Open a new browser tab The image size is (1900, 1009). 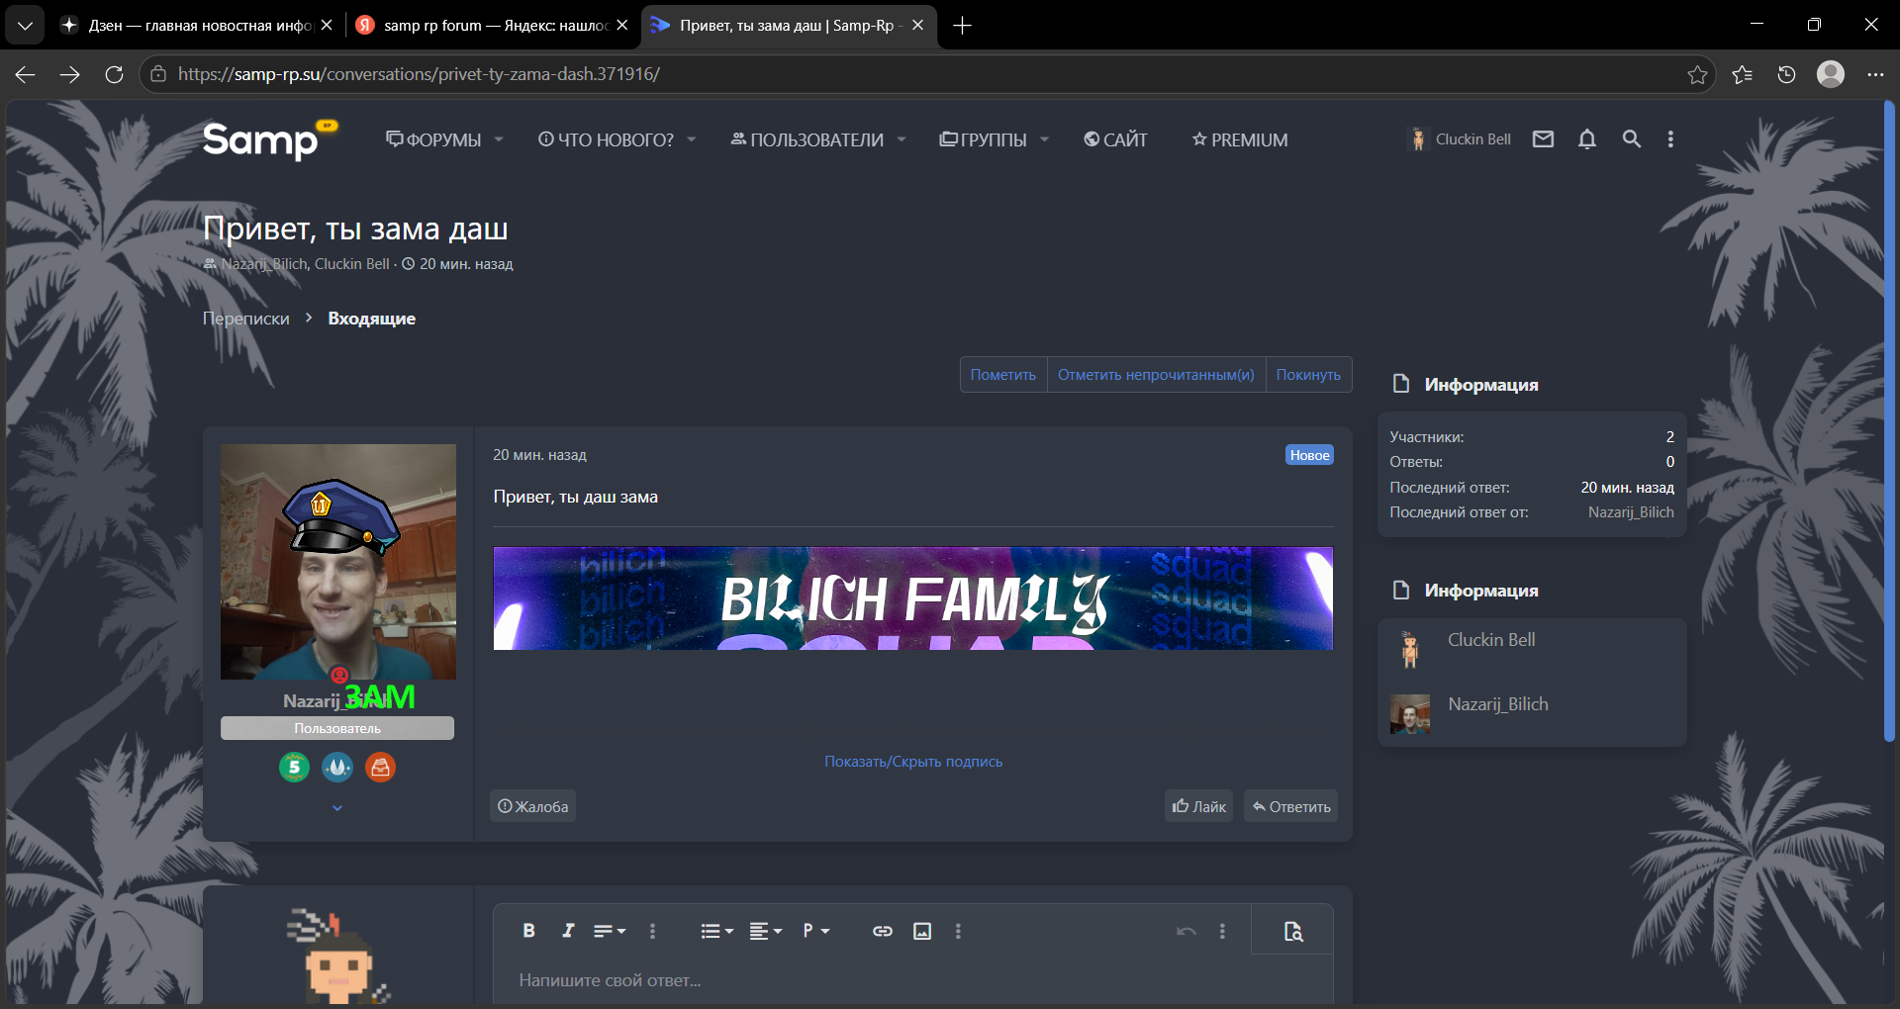(962, 25)
